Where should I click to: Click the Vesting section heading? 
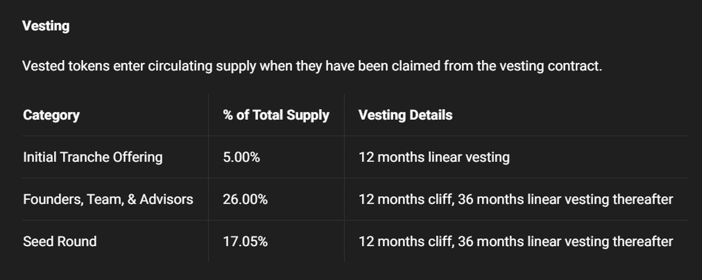(46, 26)
